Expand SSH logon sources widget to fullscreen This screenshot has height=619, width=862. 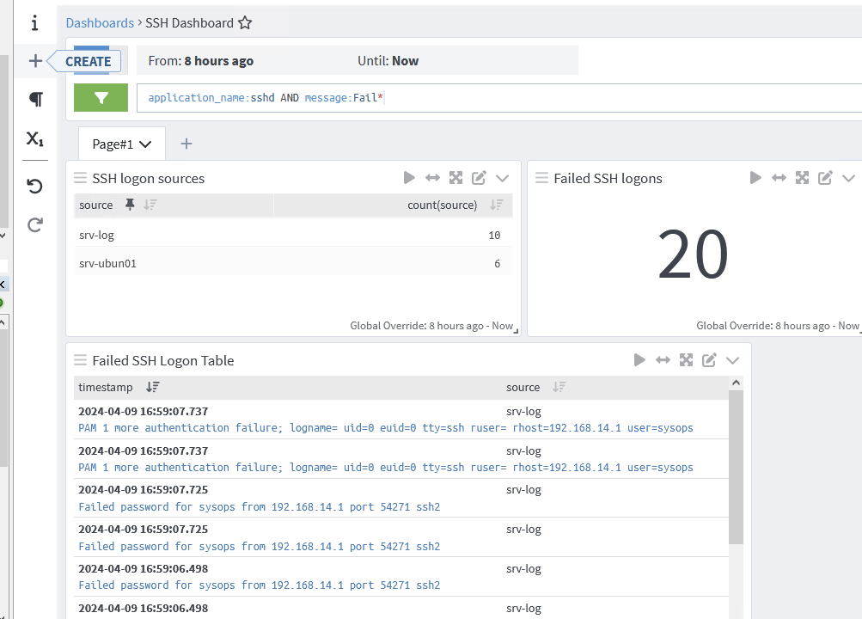pos(455,178)
